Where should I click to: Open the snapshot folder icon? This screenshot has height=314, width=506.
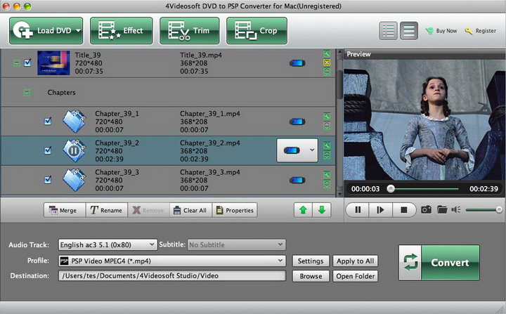442,209
